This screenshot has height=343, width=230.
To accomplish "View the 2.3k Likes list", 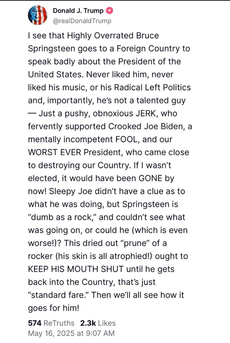I will [x=98, y=323].
